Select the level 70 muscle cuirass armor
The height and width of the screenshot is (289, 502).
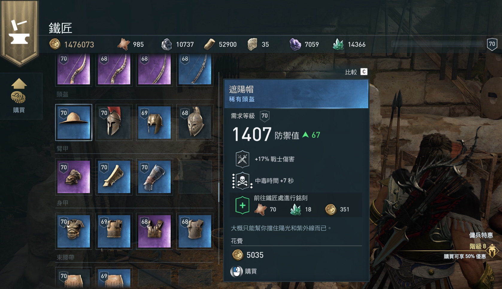(x=74, y=231)
